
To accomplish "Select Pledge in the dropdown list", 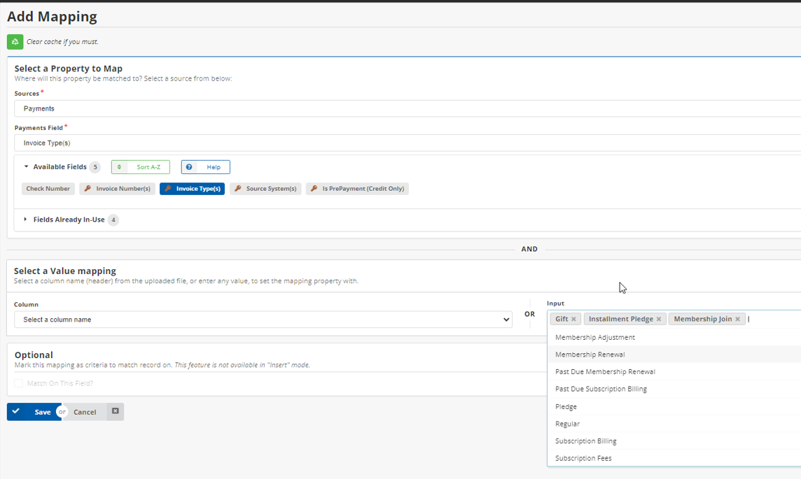I will tap(566, 406).
